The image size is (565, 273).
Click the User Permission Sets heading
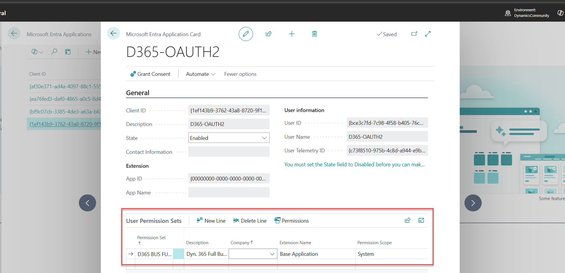(154, 221)
